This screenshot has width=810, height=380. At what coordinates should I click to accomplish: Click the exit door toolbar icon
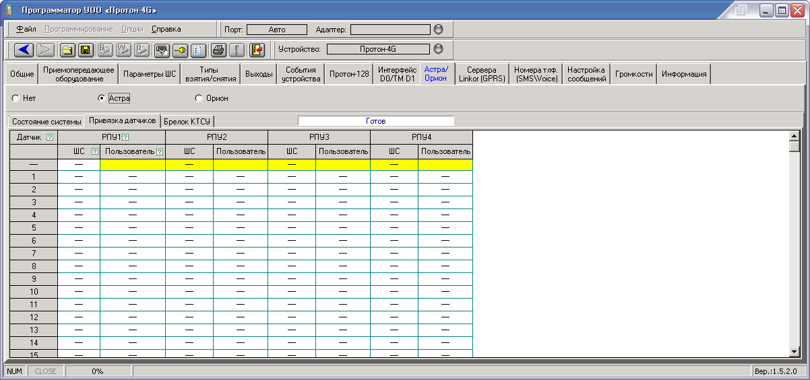[x=257, y=49]
